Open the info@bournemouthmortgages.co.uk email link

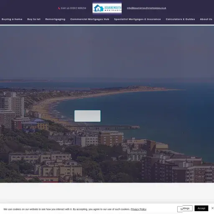[146, 8]
